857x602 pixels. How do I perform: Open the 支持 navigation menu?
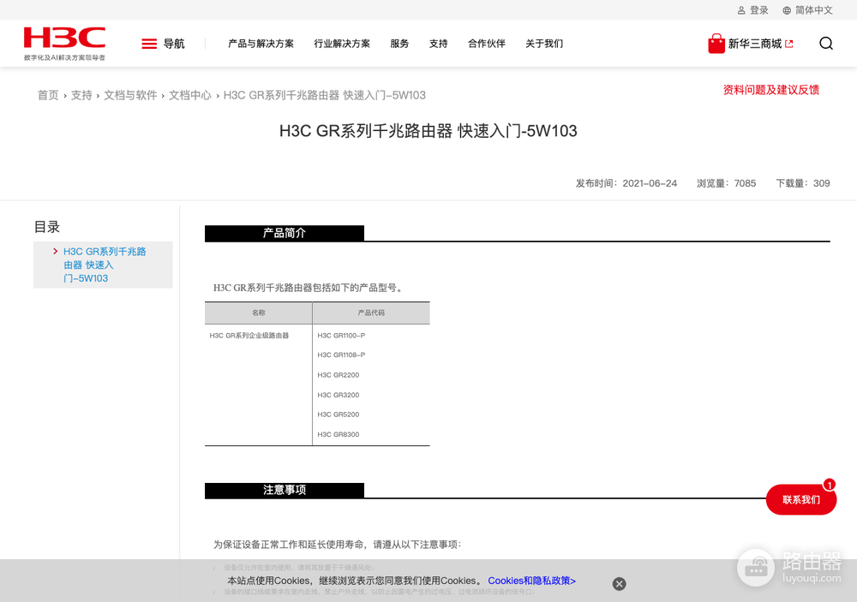[x=438, y=44]
